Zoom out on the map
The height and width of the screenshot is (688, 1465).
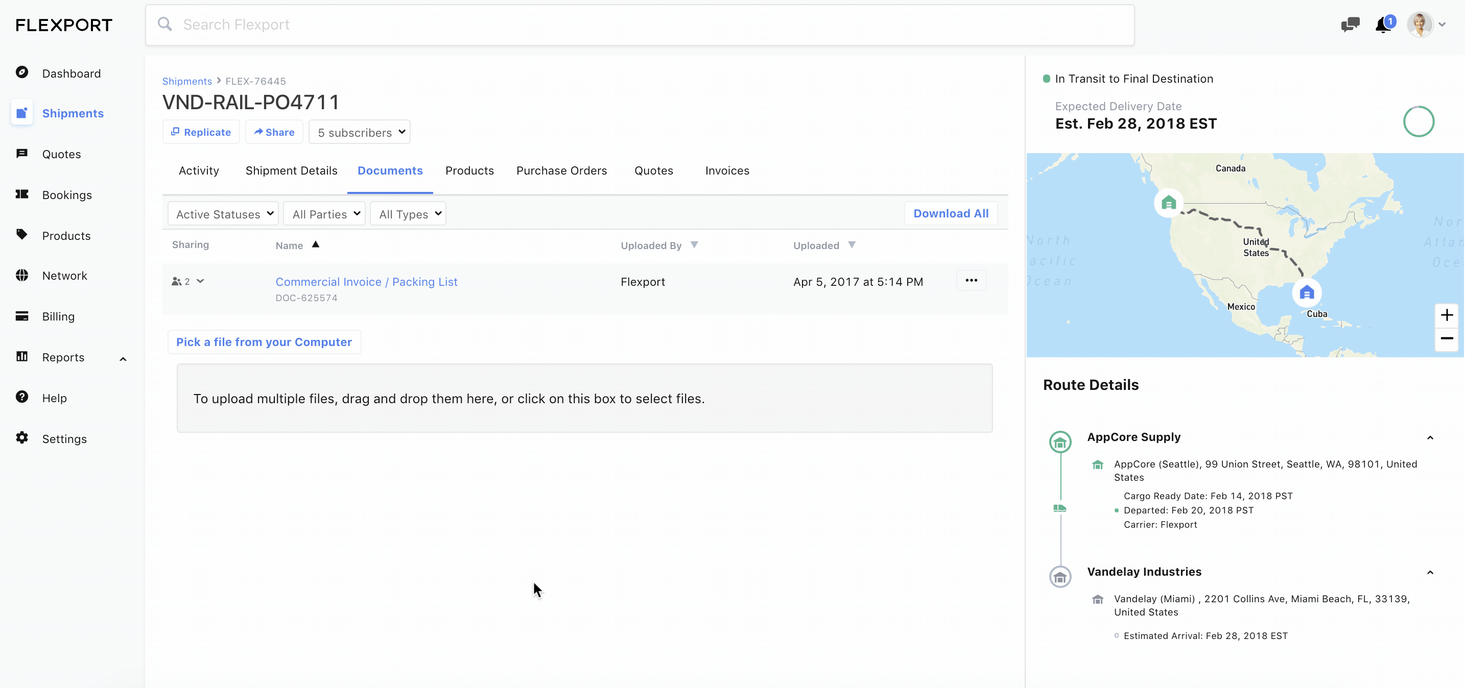point(1446,338)
